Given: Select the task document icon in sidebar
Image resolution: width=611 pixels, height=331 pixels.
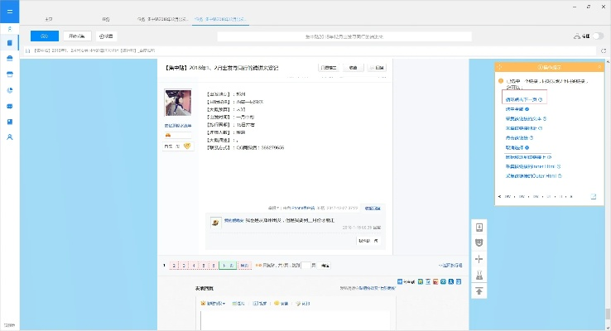Looking at the screenshot, I should (10, 43).
